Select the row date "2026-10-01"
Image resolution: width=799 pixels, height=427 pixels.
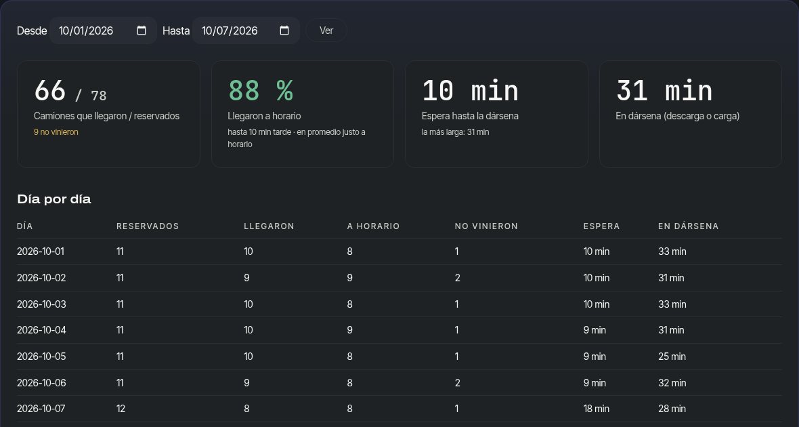click(x=41, y=251)
